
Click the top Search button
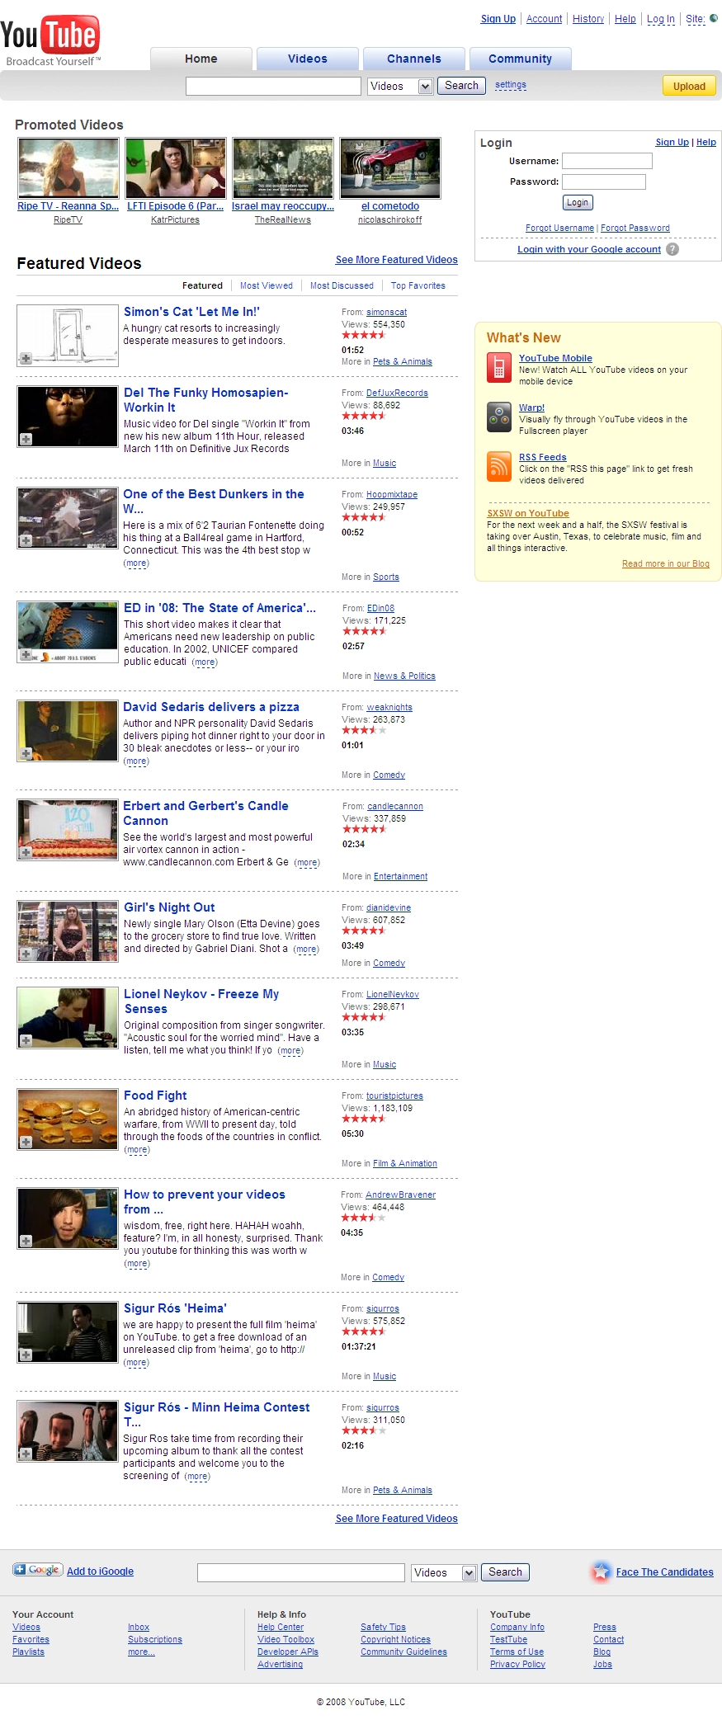461,86
